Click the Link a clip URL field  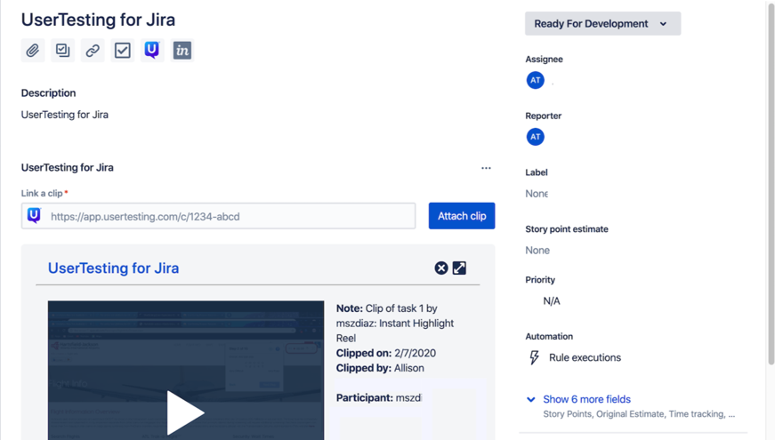pyautogui.click(x=219, y=216)
